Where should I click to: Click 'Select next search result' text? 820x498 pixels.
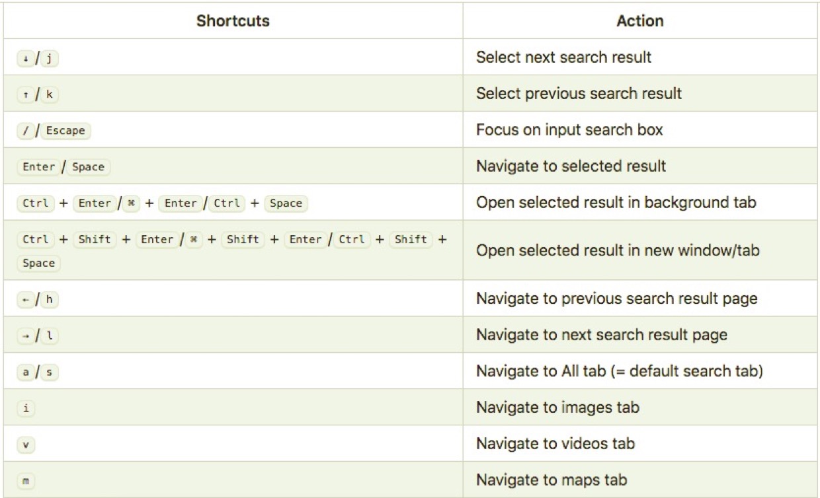click(x=563, y=57)
